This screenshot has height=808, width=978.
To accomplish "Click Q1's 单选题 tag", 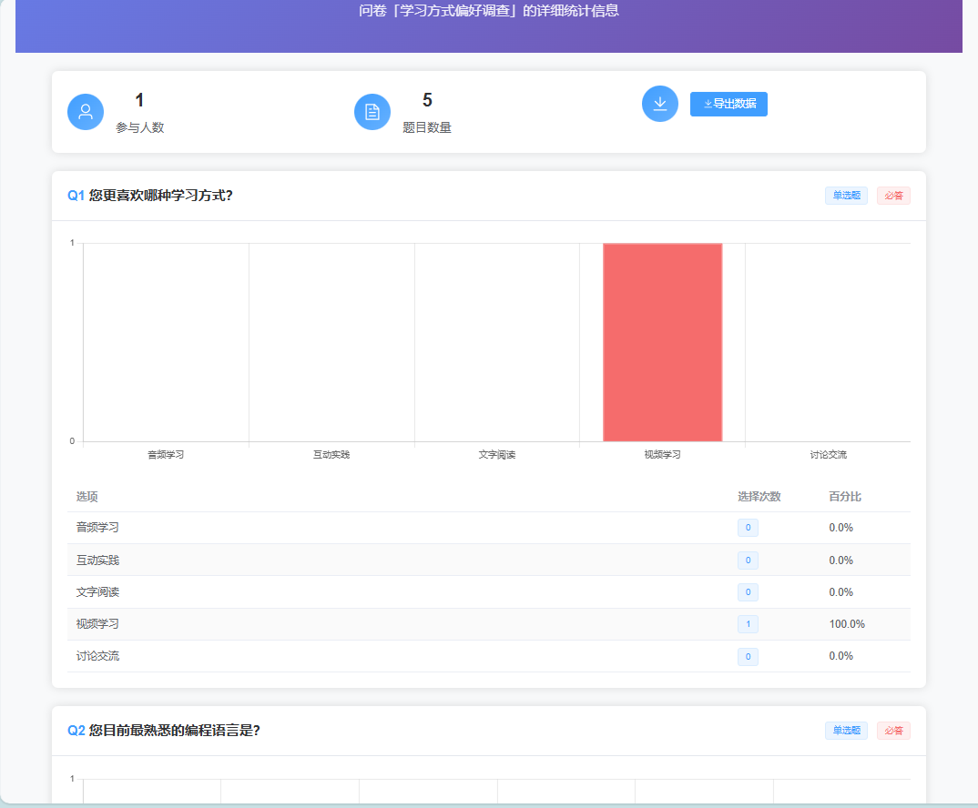I will coord(846,196).
